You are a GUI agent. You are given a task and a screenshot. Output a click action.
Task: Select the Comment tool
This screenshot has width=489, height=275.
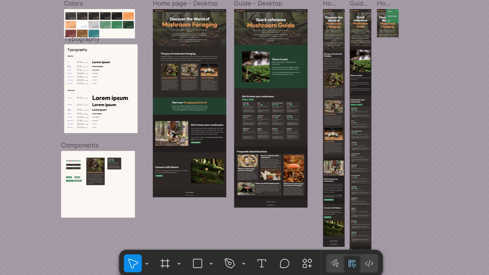[x=285, y=263]
